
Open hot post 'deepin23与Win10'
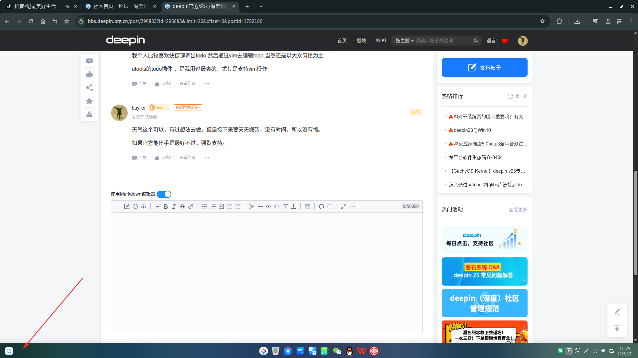pos(472,130)
